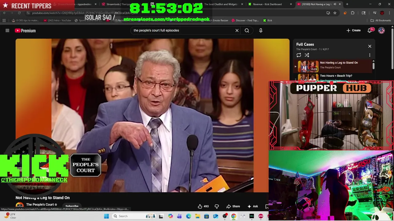Viewport: 394px width, 221px height.
Task: Open File Explorer from the taskbar
Action: pos(197,216)
